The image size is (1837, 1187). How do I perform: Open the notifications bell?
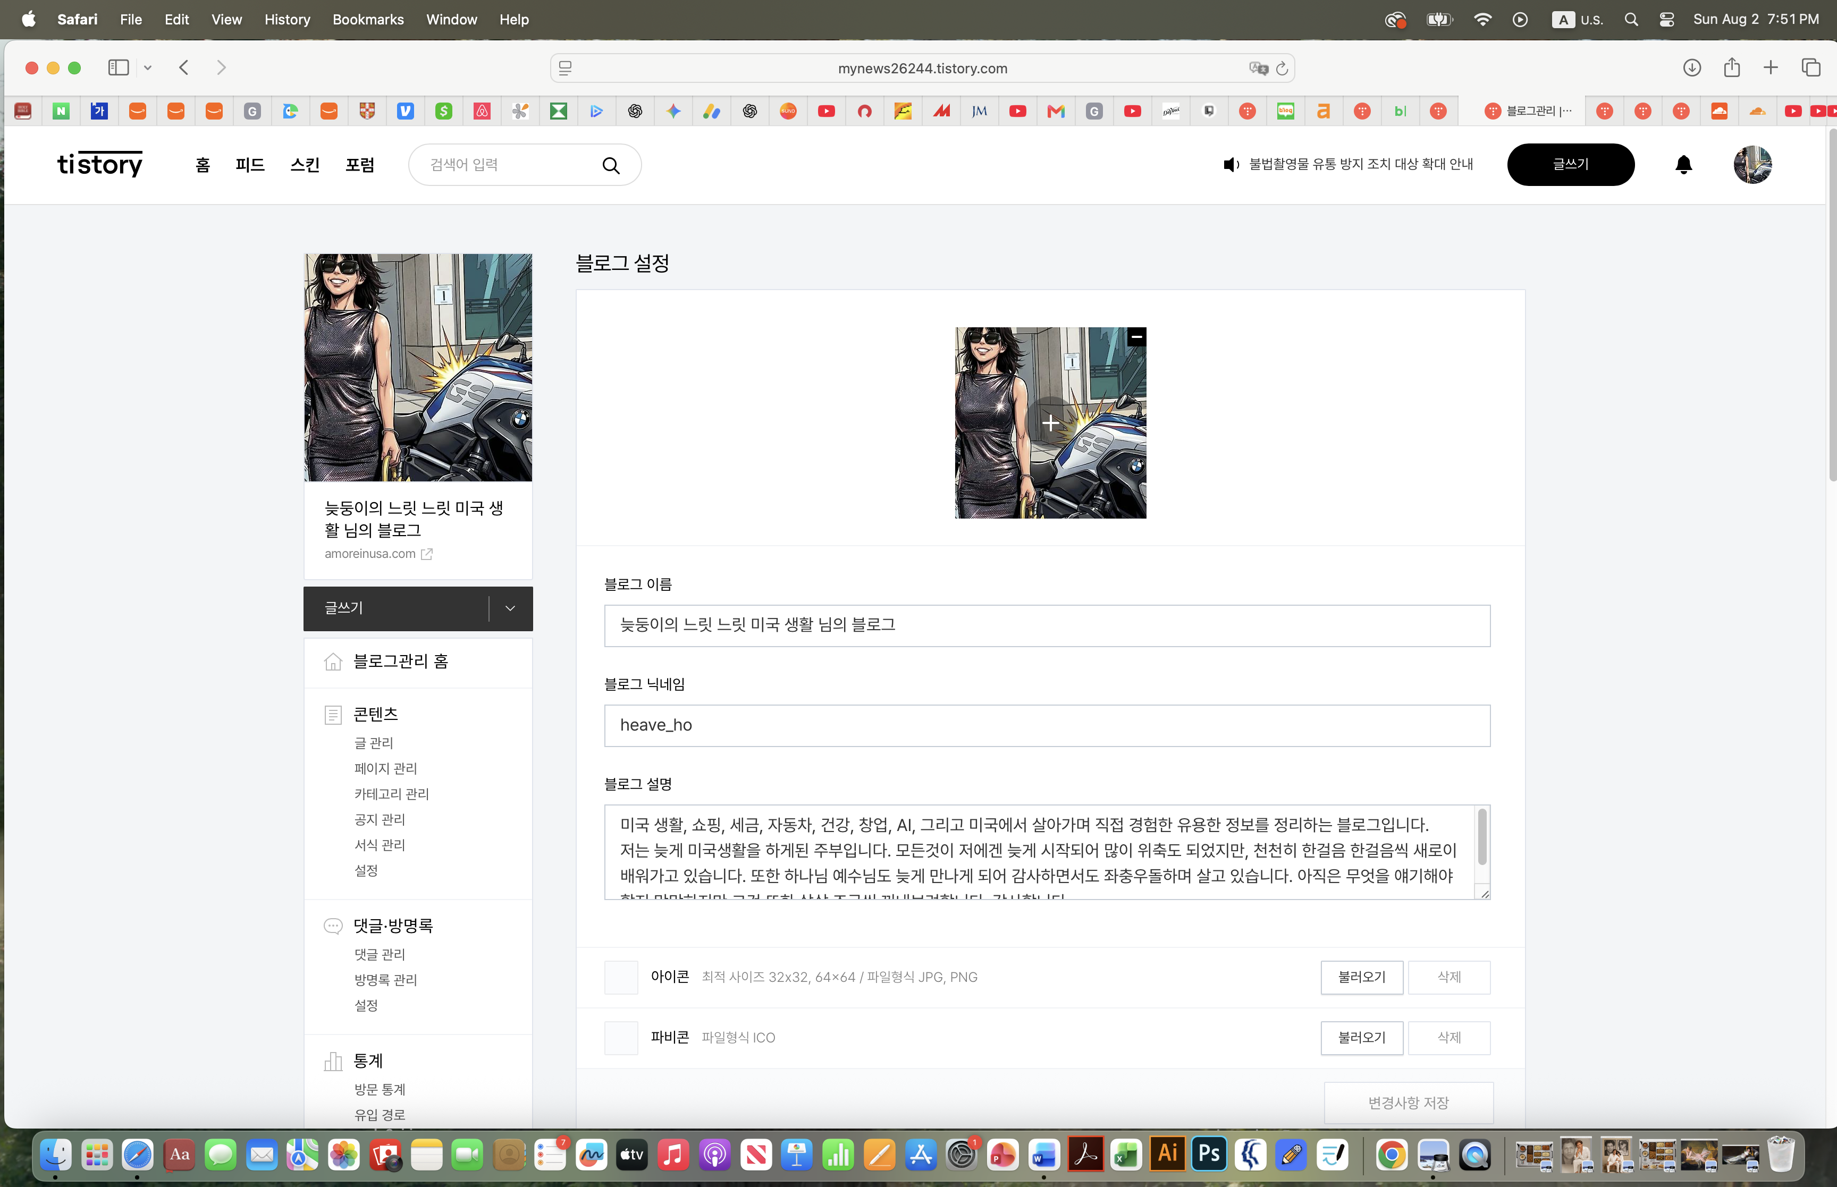(1683, 164)
